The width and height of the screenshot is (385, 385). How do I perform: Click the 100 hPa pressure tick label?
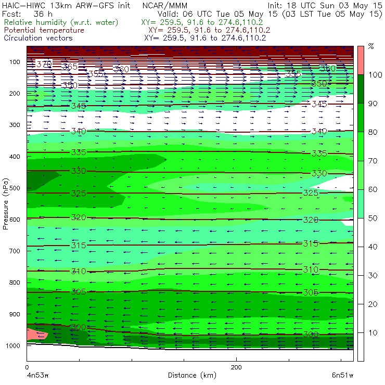tap(15, 62)
